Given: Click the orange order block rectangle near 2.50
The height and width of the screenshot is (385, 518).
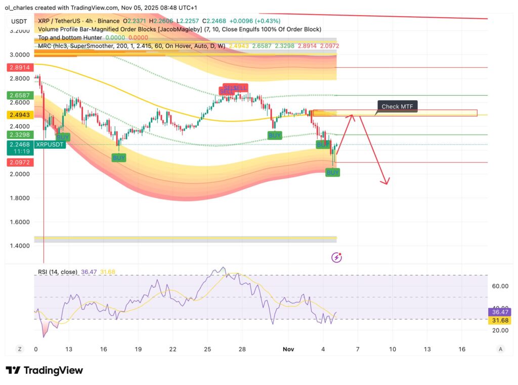Looking at the screenshot, I should click(395, 113).
